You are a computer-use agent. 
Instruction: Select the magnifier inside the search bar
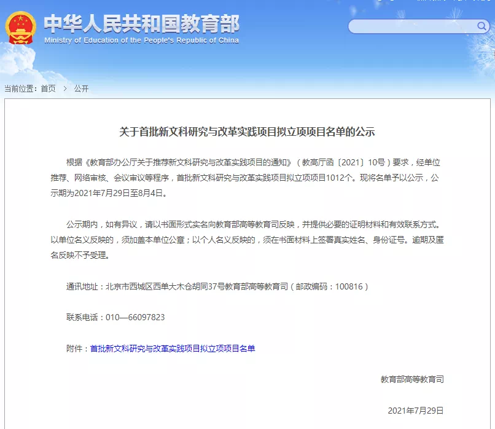[481, 27]
